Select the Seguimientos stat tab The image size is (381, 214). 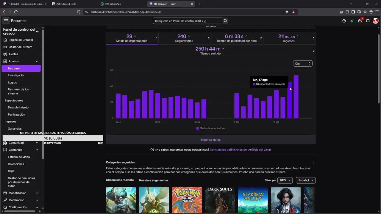pyautogui.click(x=185, y=38)
